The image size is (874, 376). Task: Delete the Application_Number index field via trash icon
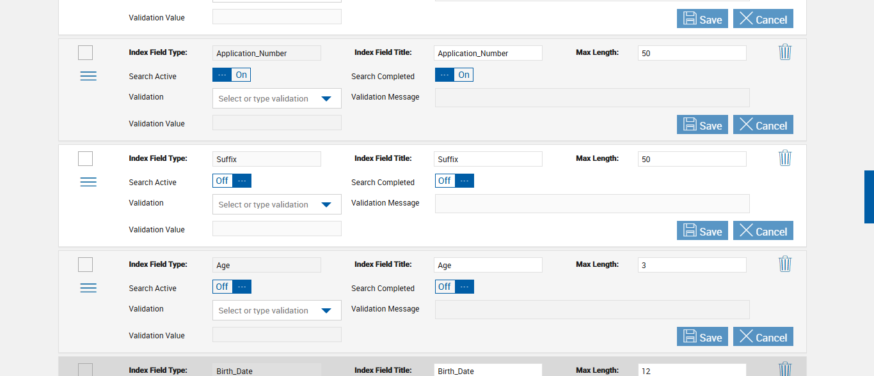[785, 52]
